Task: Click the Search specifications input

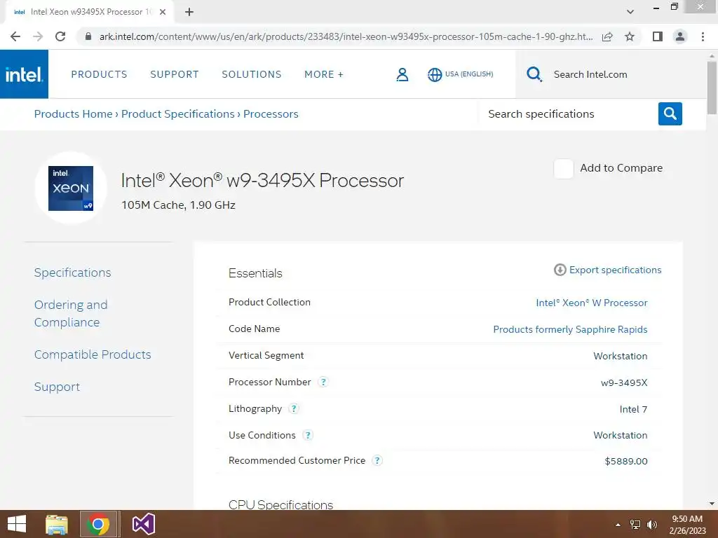Action: coord(568,114)
